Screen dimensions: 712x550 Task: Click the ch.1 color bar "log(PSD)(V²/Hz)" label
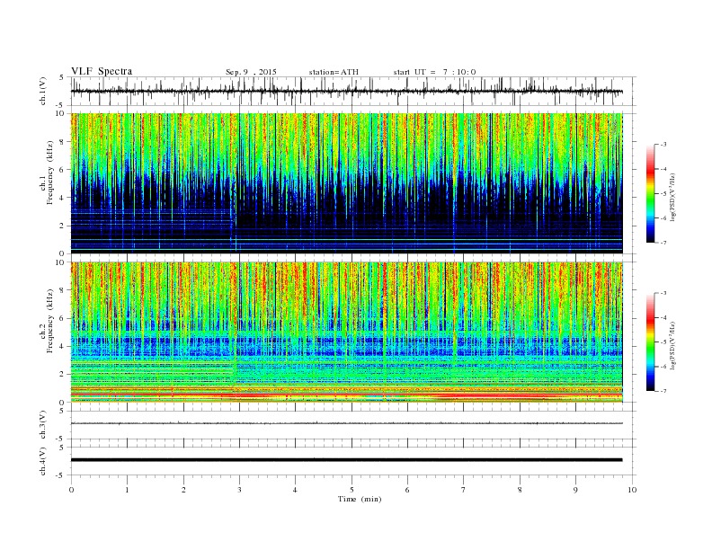click(x=672, y=197)
